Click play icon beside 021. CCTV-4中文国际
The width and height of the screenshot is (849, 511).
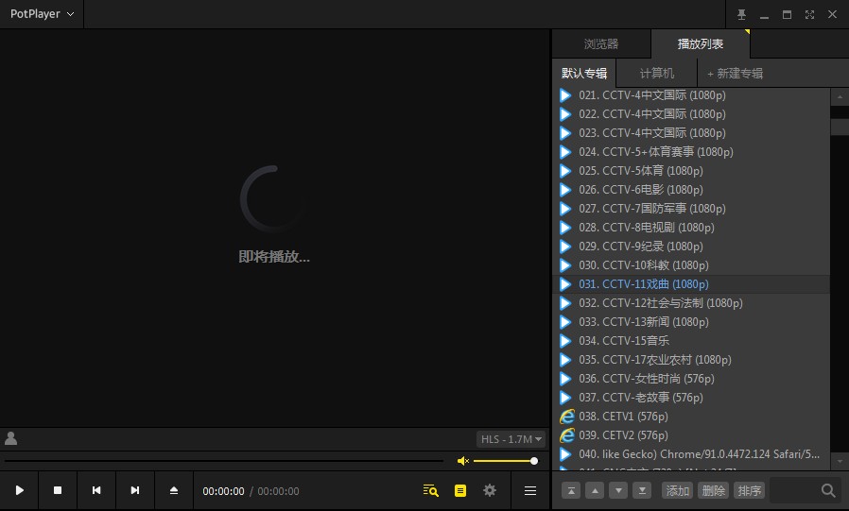point(565,95)
